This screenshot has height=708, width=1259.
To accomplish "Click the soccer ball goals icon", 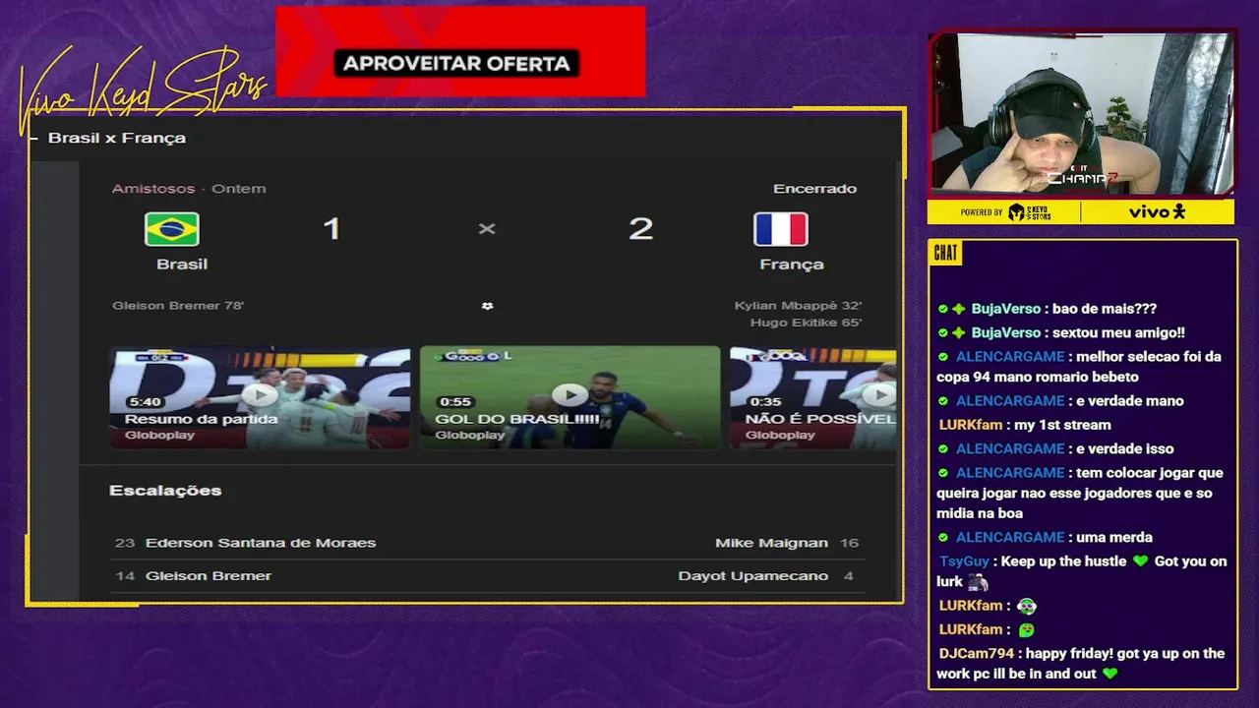I will click(x=487, y=306).
